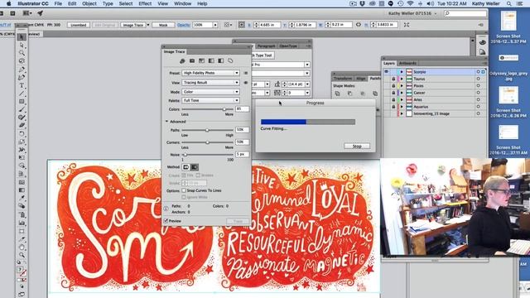
Task: Open the Manage Presets menu icon
Action: pos(246,73)
